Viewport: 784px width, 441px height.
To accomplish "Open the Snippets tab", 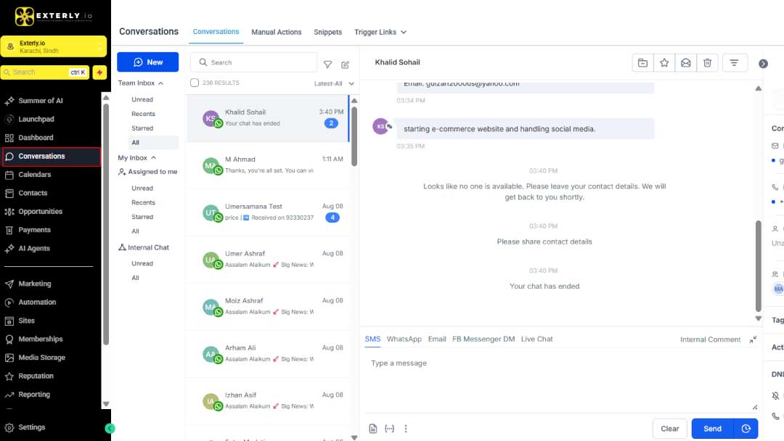I will coord(327,32).
